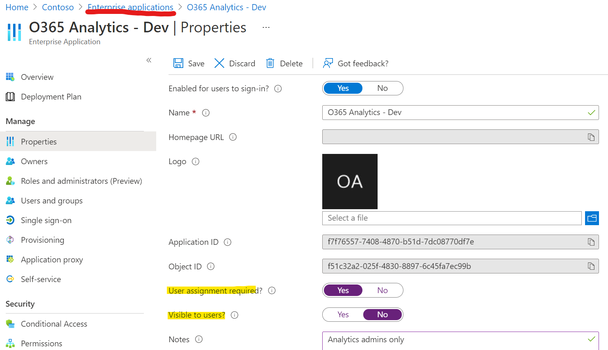Image resolution: width=608 pixels, height=350 pixels.
Task: Show info tooltip for Visible to users
Action: 235,315
